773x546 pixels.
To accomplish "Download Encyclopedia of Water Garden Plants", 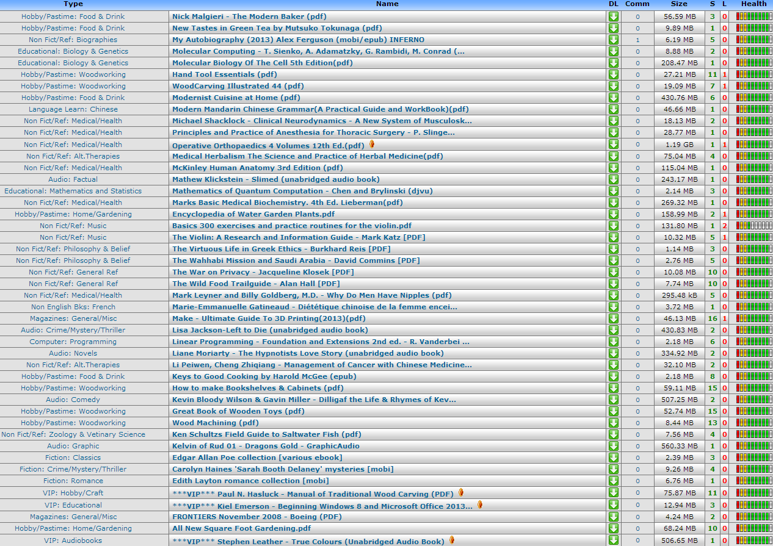I will [613, 214].
